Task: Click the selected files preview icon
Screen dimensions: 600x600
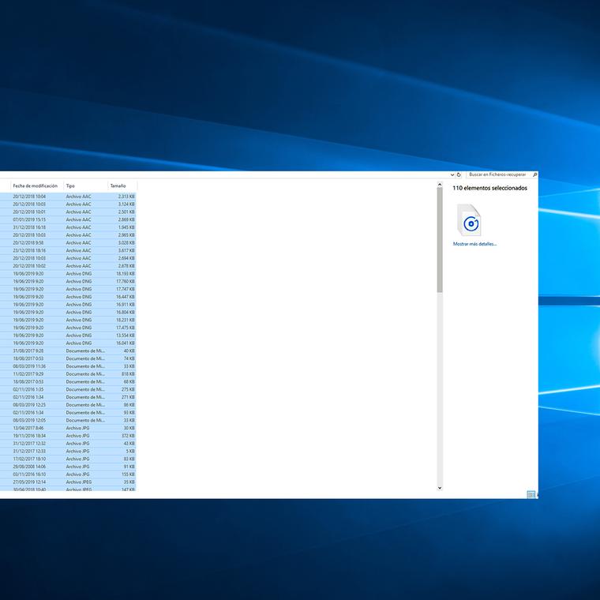Action: click(469, 220)
